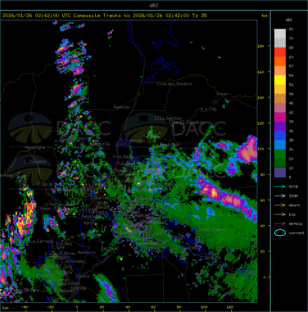Viewport: 308px width, 312px height.
Task: Click the 'Potrerillos' map label
Action: click(x=62, y=205)
